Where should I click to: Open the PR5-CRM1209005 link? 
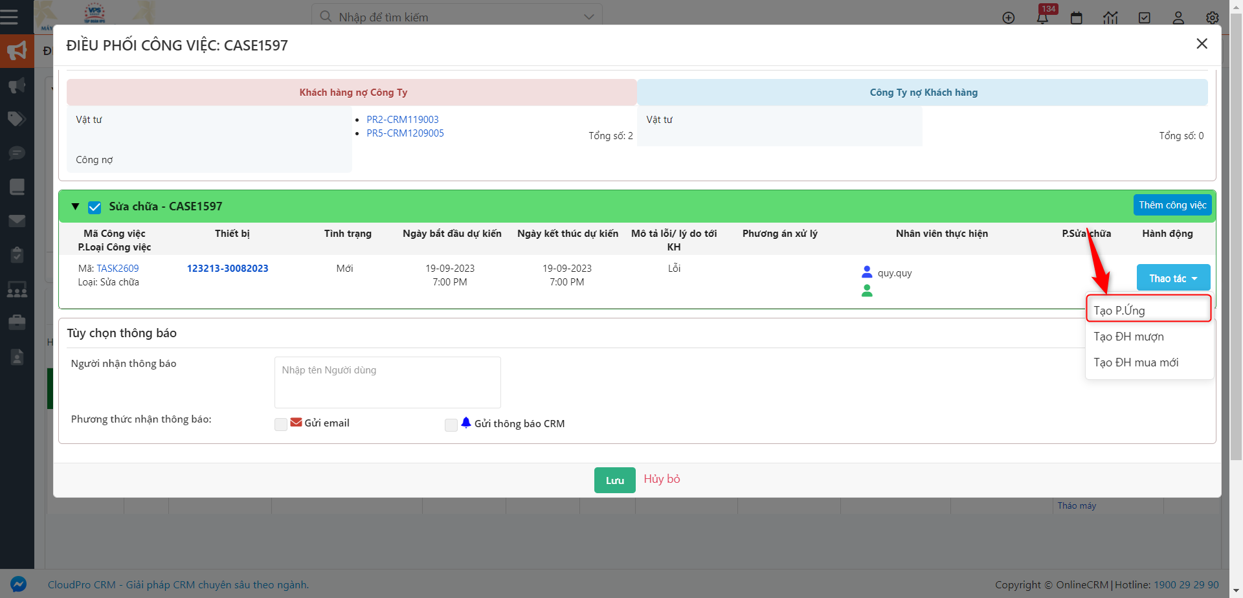point(405,133)
